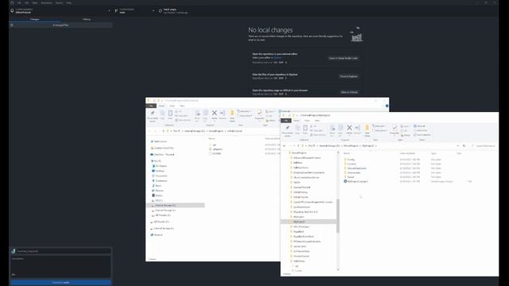Open the Branch menu in GitHub Desktop
This screenshot has height=286, width=509.
click(x=59, y=2)
